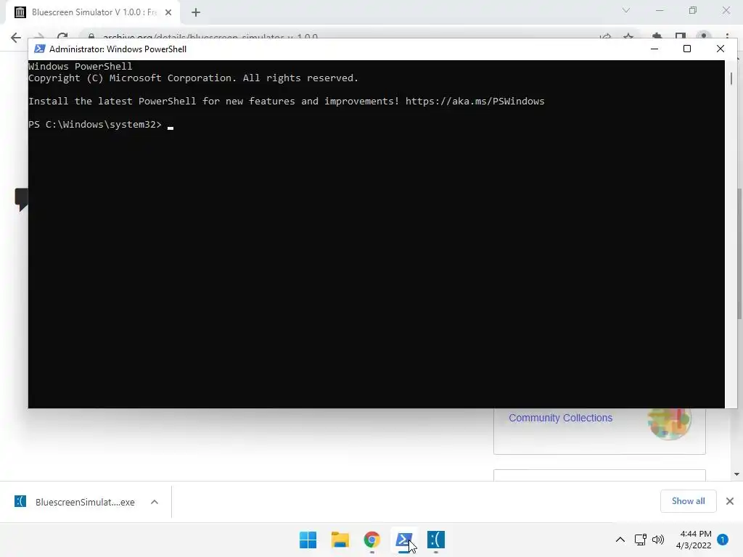743x557 pixels.
Task: Open the Windows Start menu
Action: coord(308,540)
